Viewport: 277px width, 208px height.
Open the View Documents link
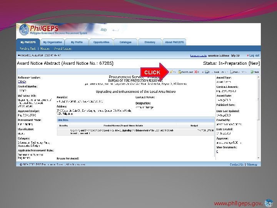(217, 151)
